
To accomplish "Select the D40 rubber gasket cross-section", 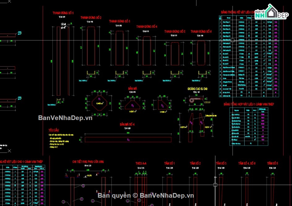I will click(x=195, y=100).
